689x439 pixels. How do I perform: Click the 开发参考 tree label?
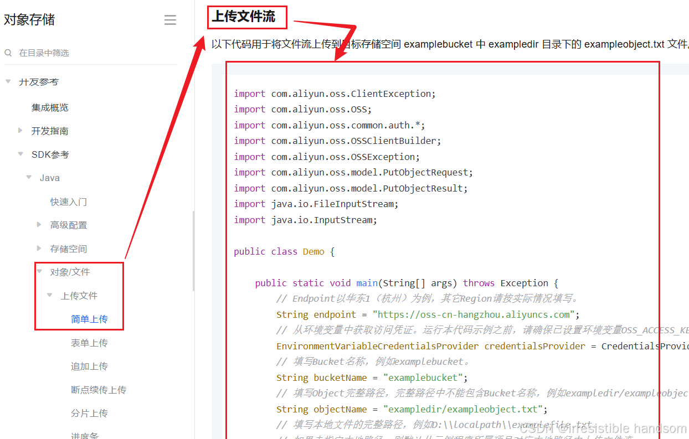click(x=39, y=82)
